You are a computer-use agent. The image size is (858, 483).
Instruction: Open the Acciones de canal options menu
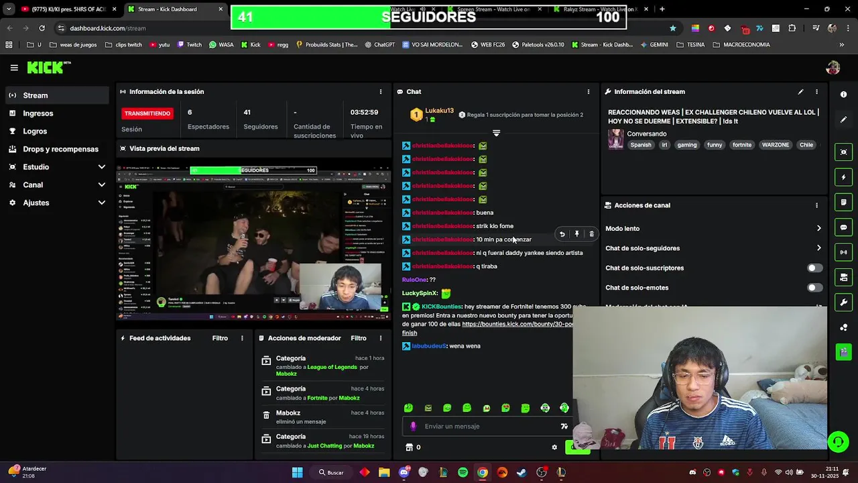tap(816, 205)
